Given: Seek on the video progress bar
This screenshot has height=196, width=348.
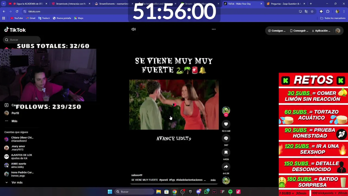Looking at the screenshot, I should 174,184.
